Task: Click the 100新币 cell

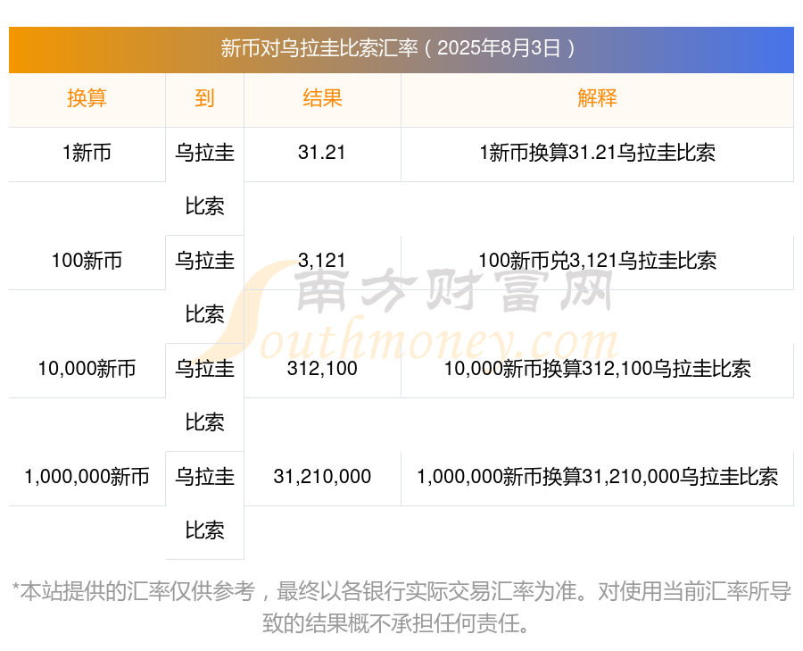Action: click(87, 261)
